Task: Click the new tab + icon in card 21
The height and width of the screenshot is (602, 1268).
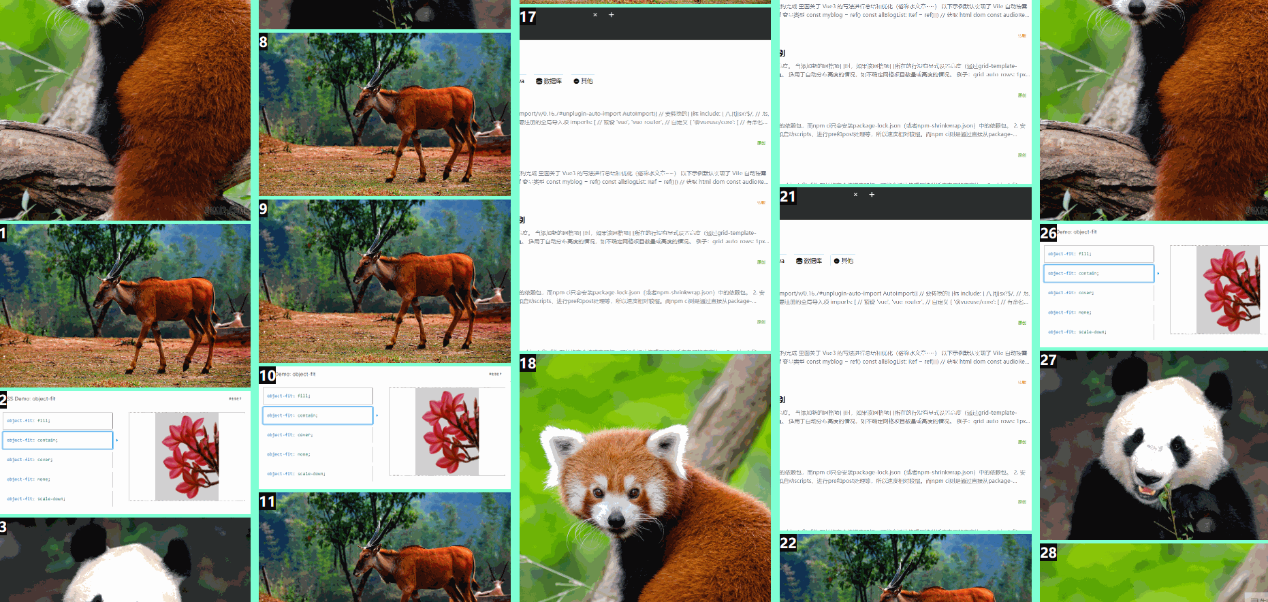Action: (872, 195)
